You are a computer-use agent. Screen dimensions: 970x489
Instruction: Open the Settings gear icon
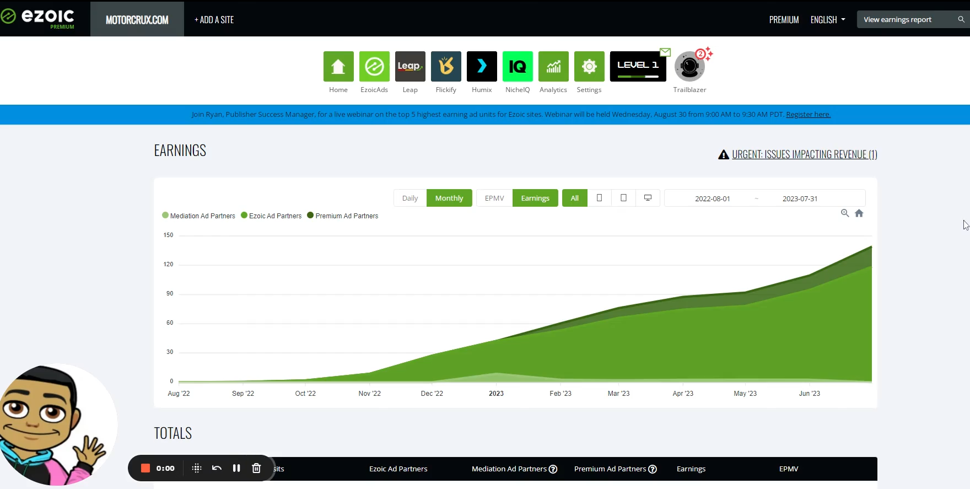point(589,66)
